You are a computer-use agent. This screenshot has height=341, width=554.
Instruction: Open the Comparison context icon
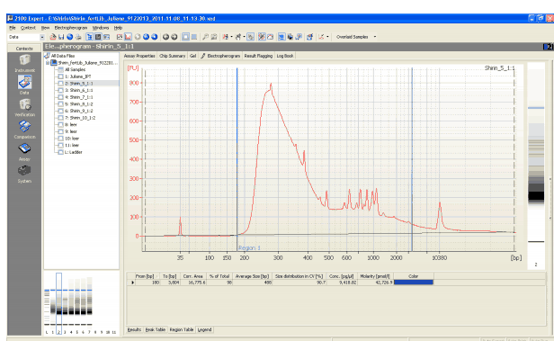24,127
